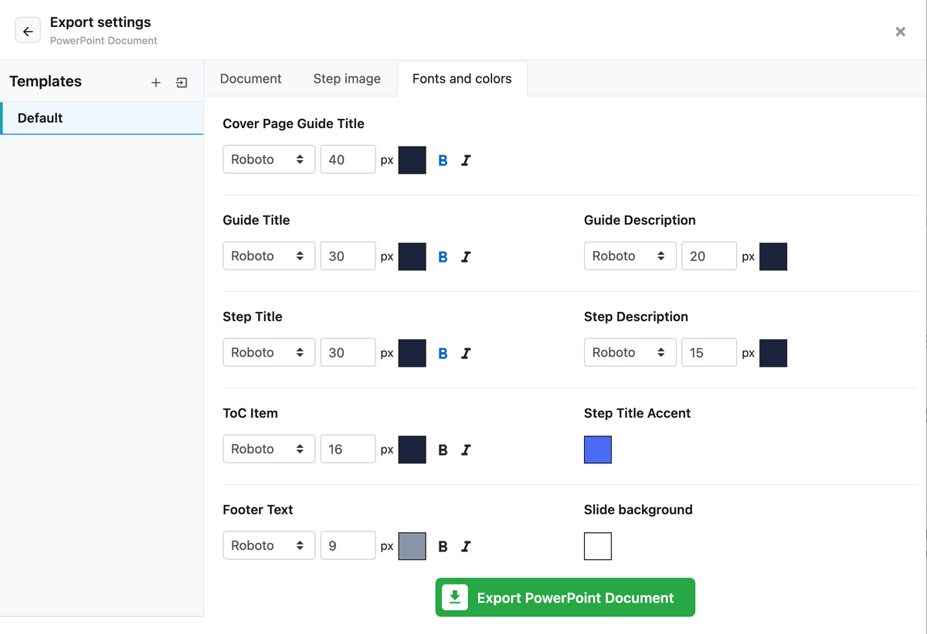Edit Step Description font size field
Viewport: 927px width, 634px height.
tap(709, 352)
